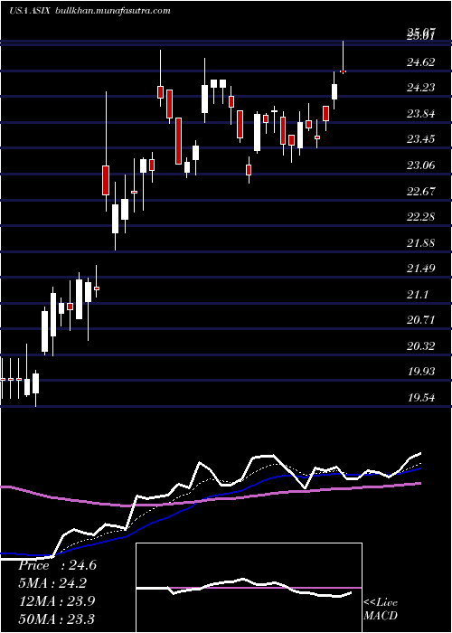This screenshot has height=633, width=452.
Task: Click the white moving average line peak
Action: click(264, 456)
